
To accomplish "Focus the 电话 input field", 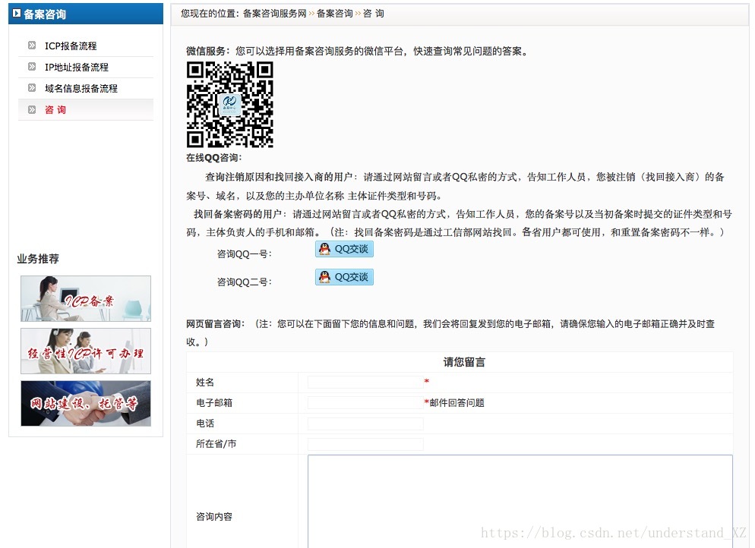I will pyautogui.click(x=365, y=424).
